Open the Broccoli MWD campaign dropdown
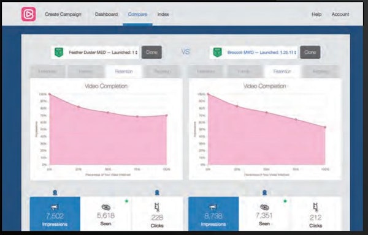 point(254,53)
